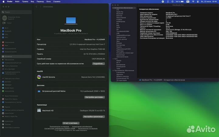Open the Клавиатура sidebar icon
The image size is (219, 137).
pyautogui.click(x=3, y=121)
